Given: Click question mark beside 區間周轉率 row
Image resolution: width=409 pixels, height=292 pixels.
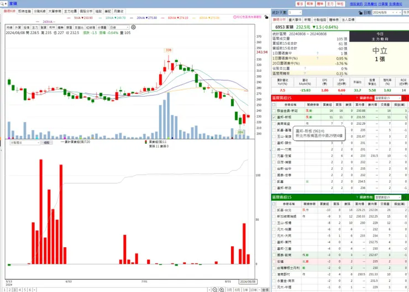Looking at the screenshot, I should pyautogui.click(x=305, y=73).
